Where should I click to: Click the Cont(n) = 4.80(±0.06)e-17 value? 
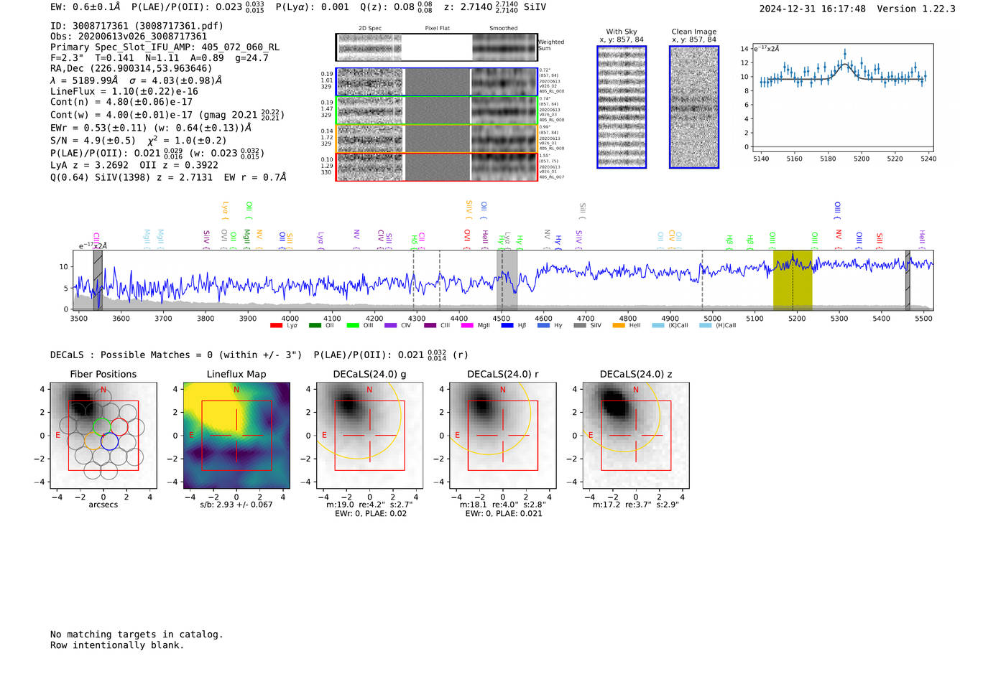coord(121,102)
